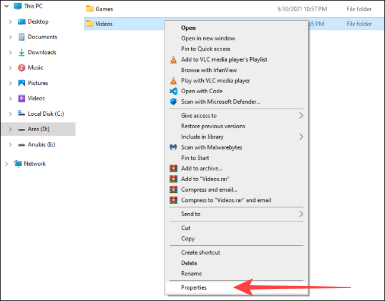Click the Network icon in navigation pane

pyautogui.click(x=17, y=164)
